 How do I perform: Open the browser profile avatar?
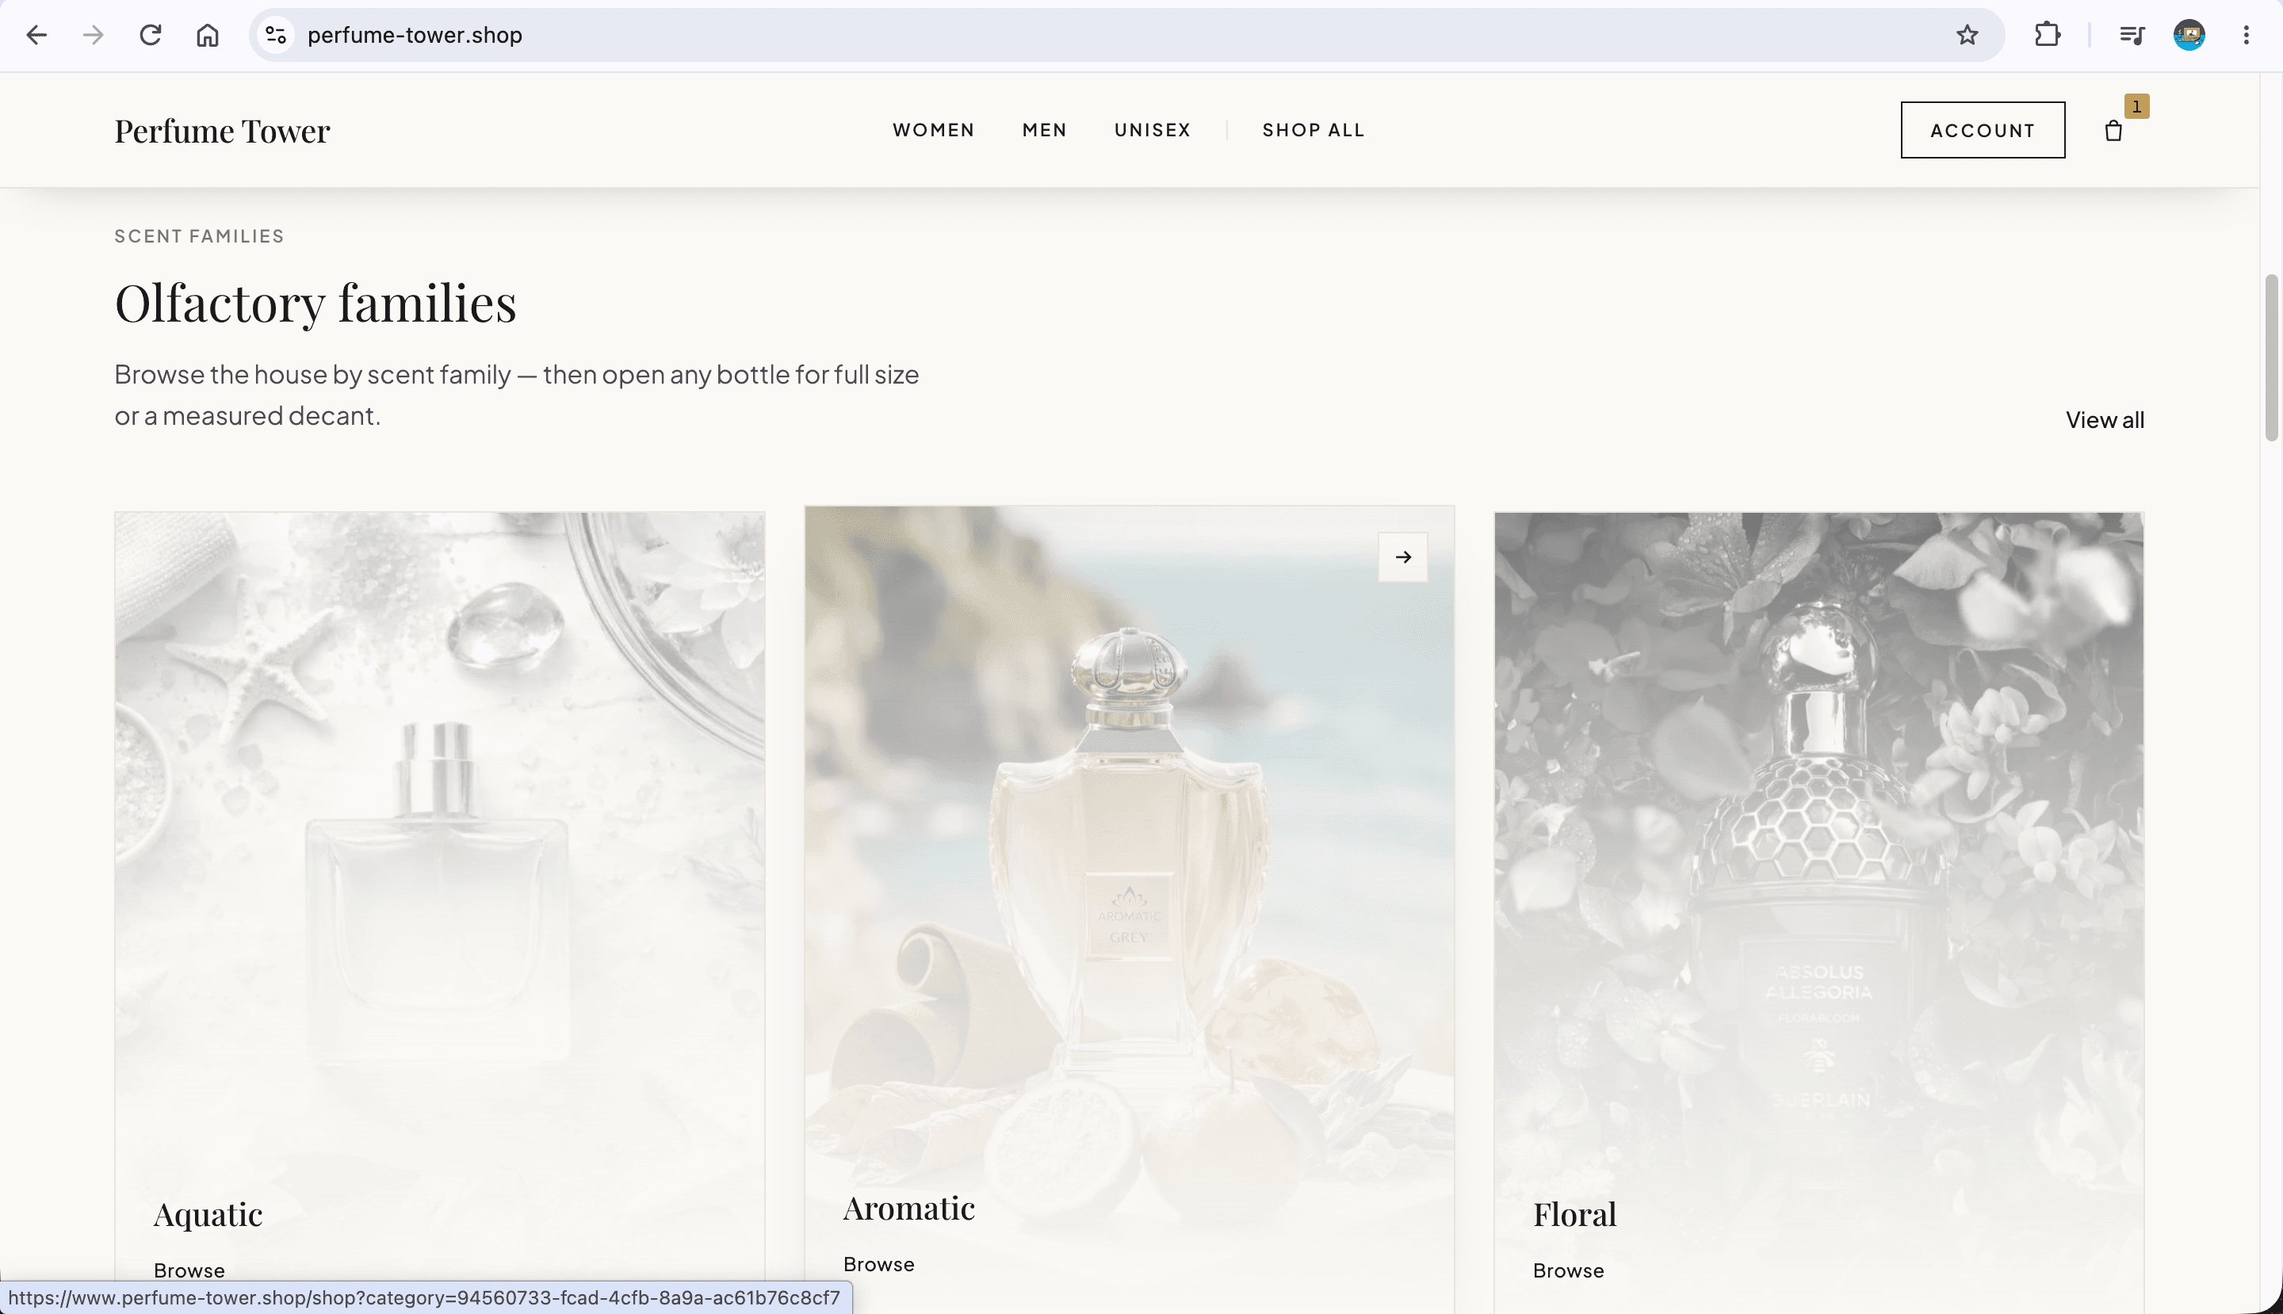tap(2189, 35)
